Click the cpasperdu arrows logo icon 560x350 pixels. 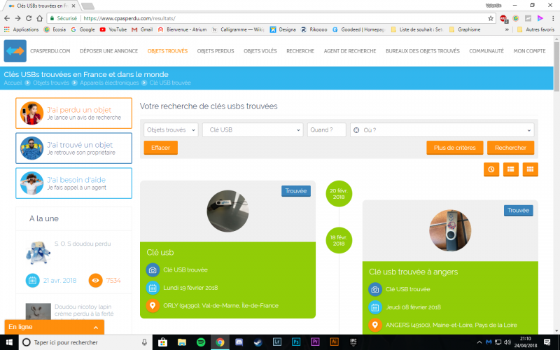15,51
